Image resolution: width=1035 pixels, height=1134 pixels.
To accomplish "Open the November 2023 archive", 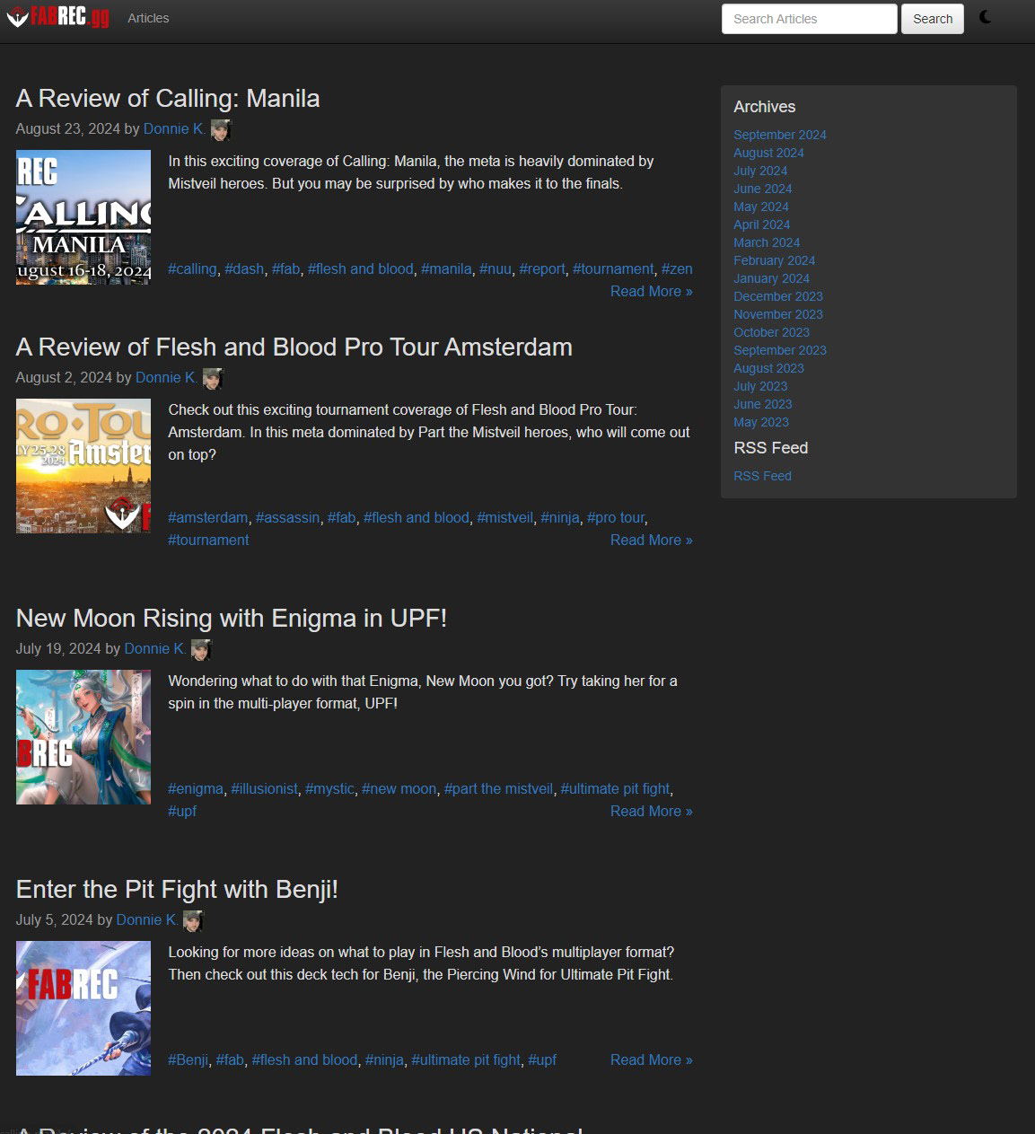I will coord(778,314).
